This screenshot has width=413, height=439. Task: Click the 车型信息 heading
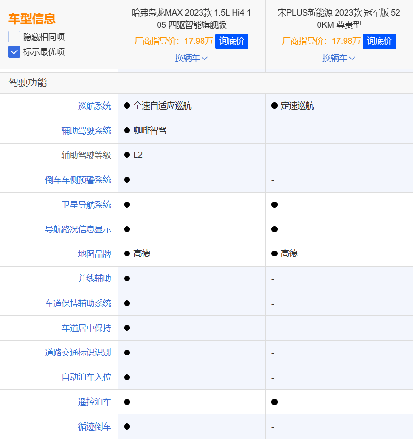(x=32, y=19)
